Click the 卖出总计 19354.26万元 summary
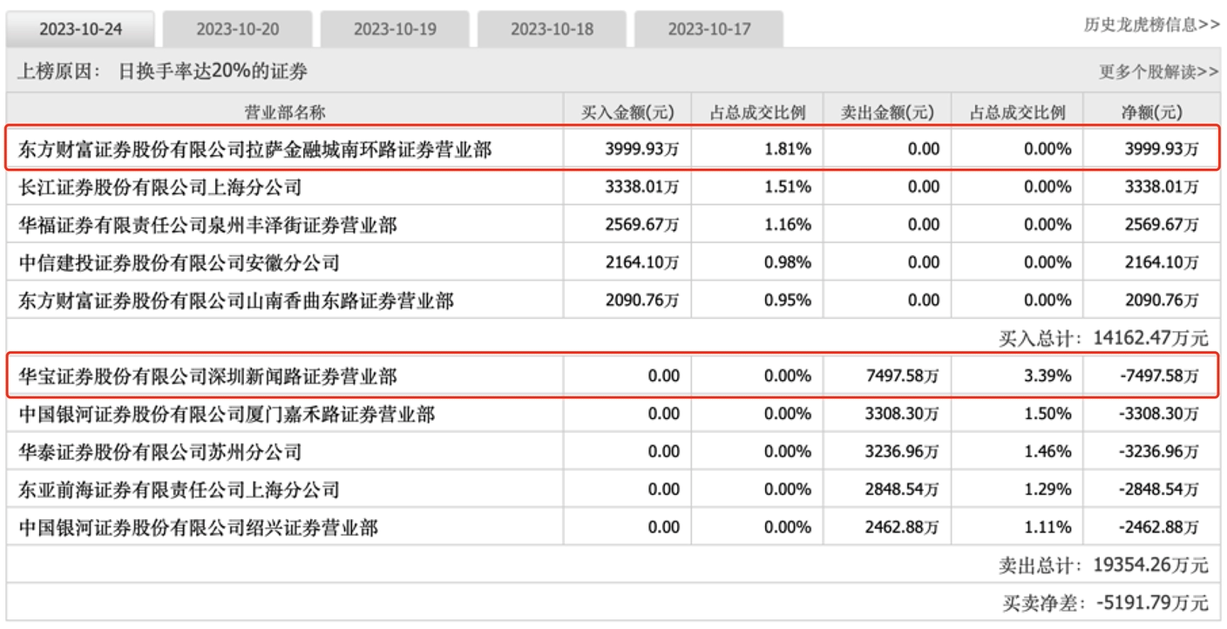This screenshot has width=1227, height=629. pos(1103,565)
